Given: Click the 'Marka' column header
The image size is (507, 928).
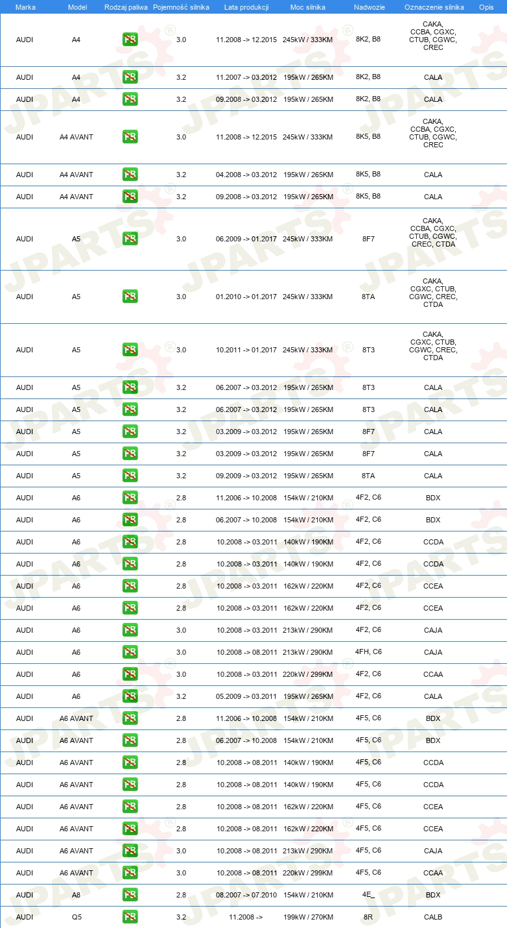Looking at the screenshot, I should pyautogui.click(x=25, y=7).
